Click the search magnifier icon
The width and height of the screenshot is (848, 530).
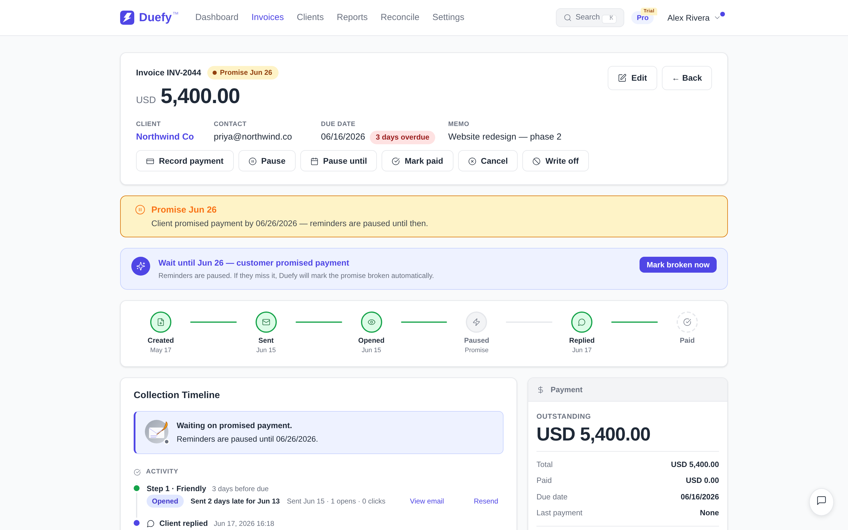[x=567, y=18]
